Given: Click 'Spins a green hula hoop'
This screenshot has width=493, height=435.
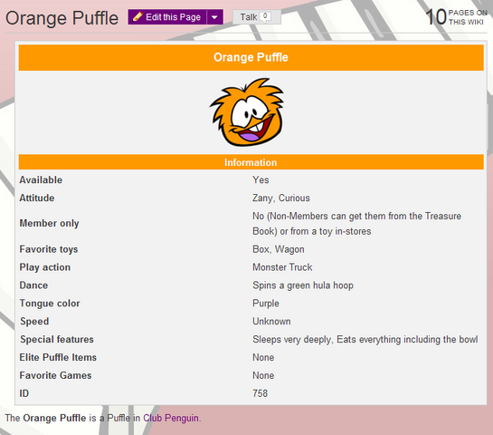Looking at the screenshot, I should [x=303, y=285].
